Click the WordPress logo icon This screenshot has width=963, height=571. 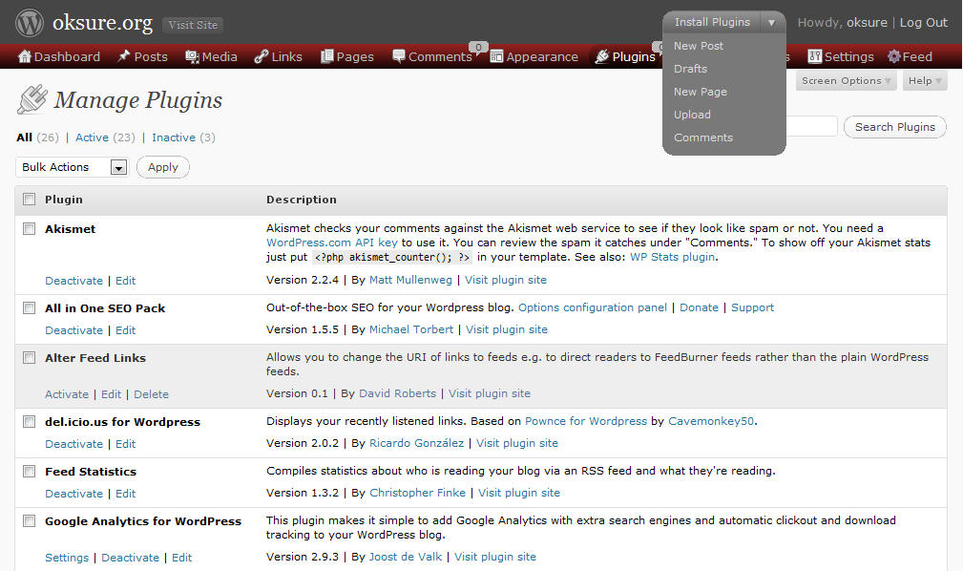30,23
